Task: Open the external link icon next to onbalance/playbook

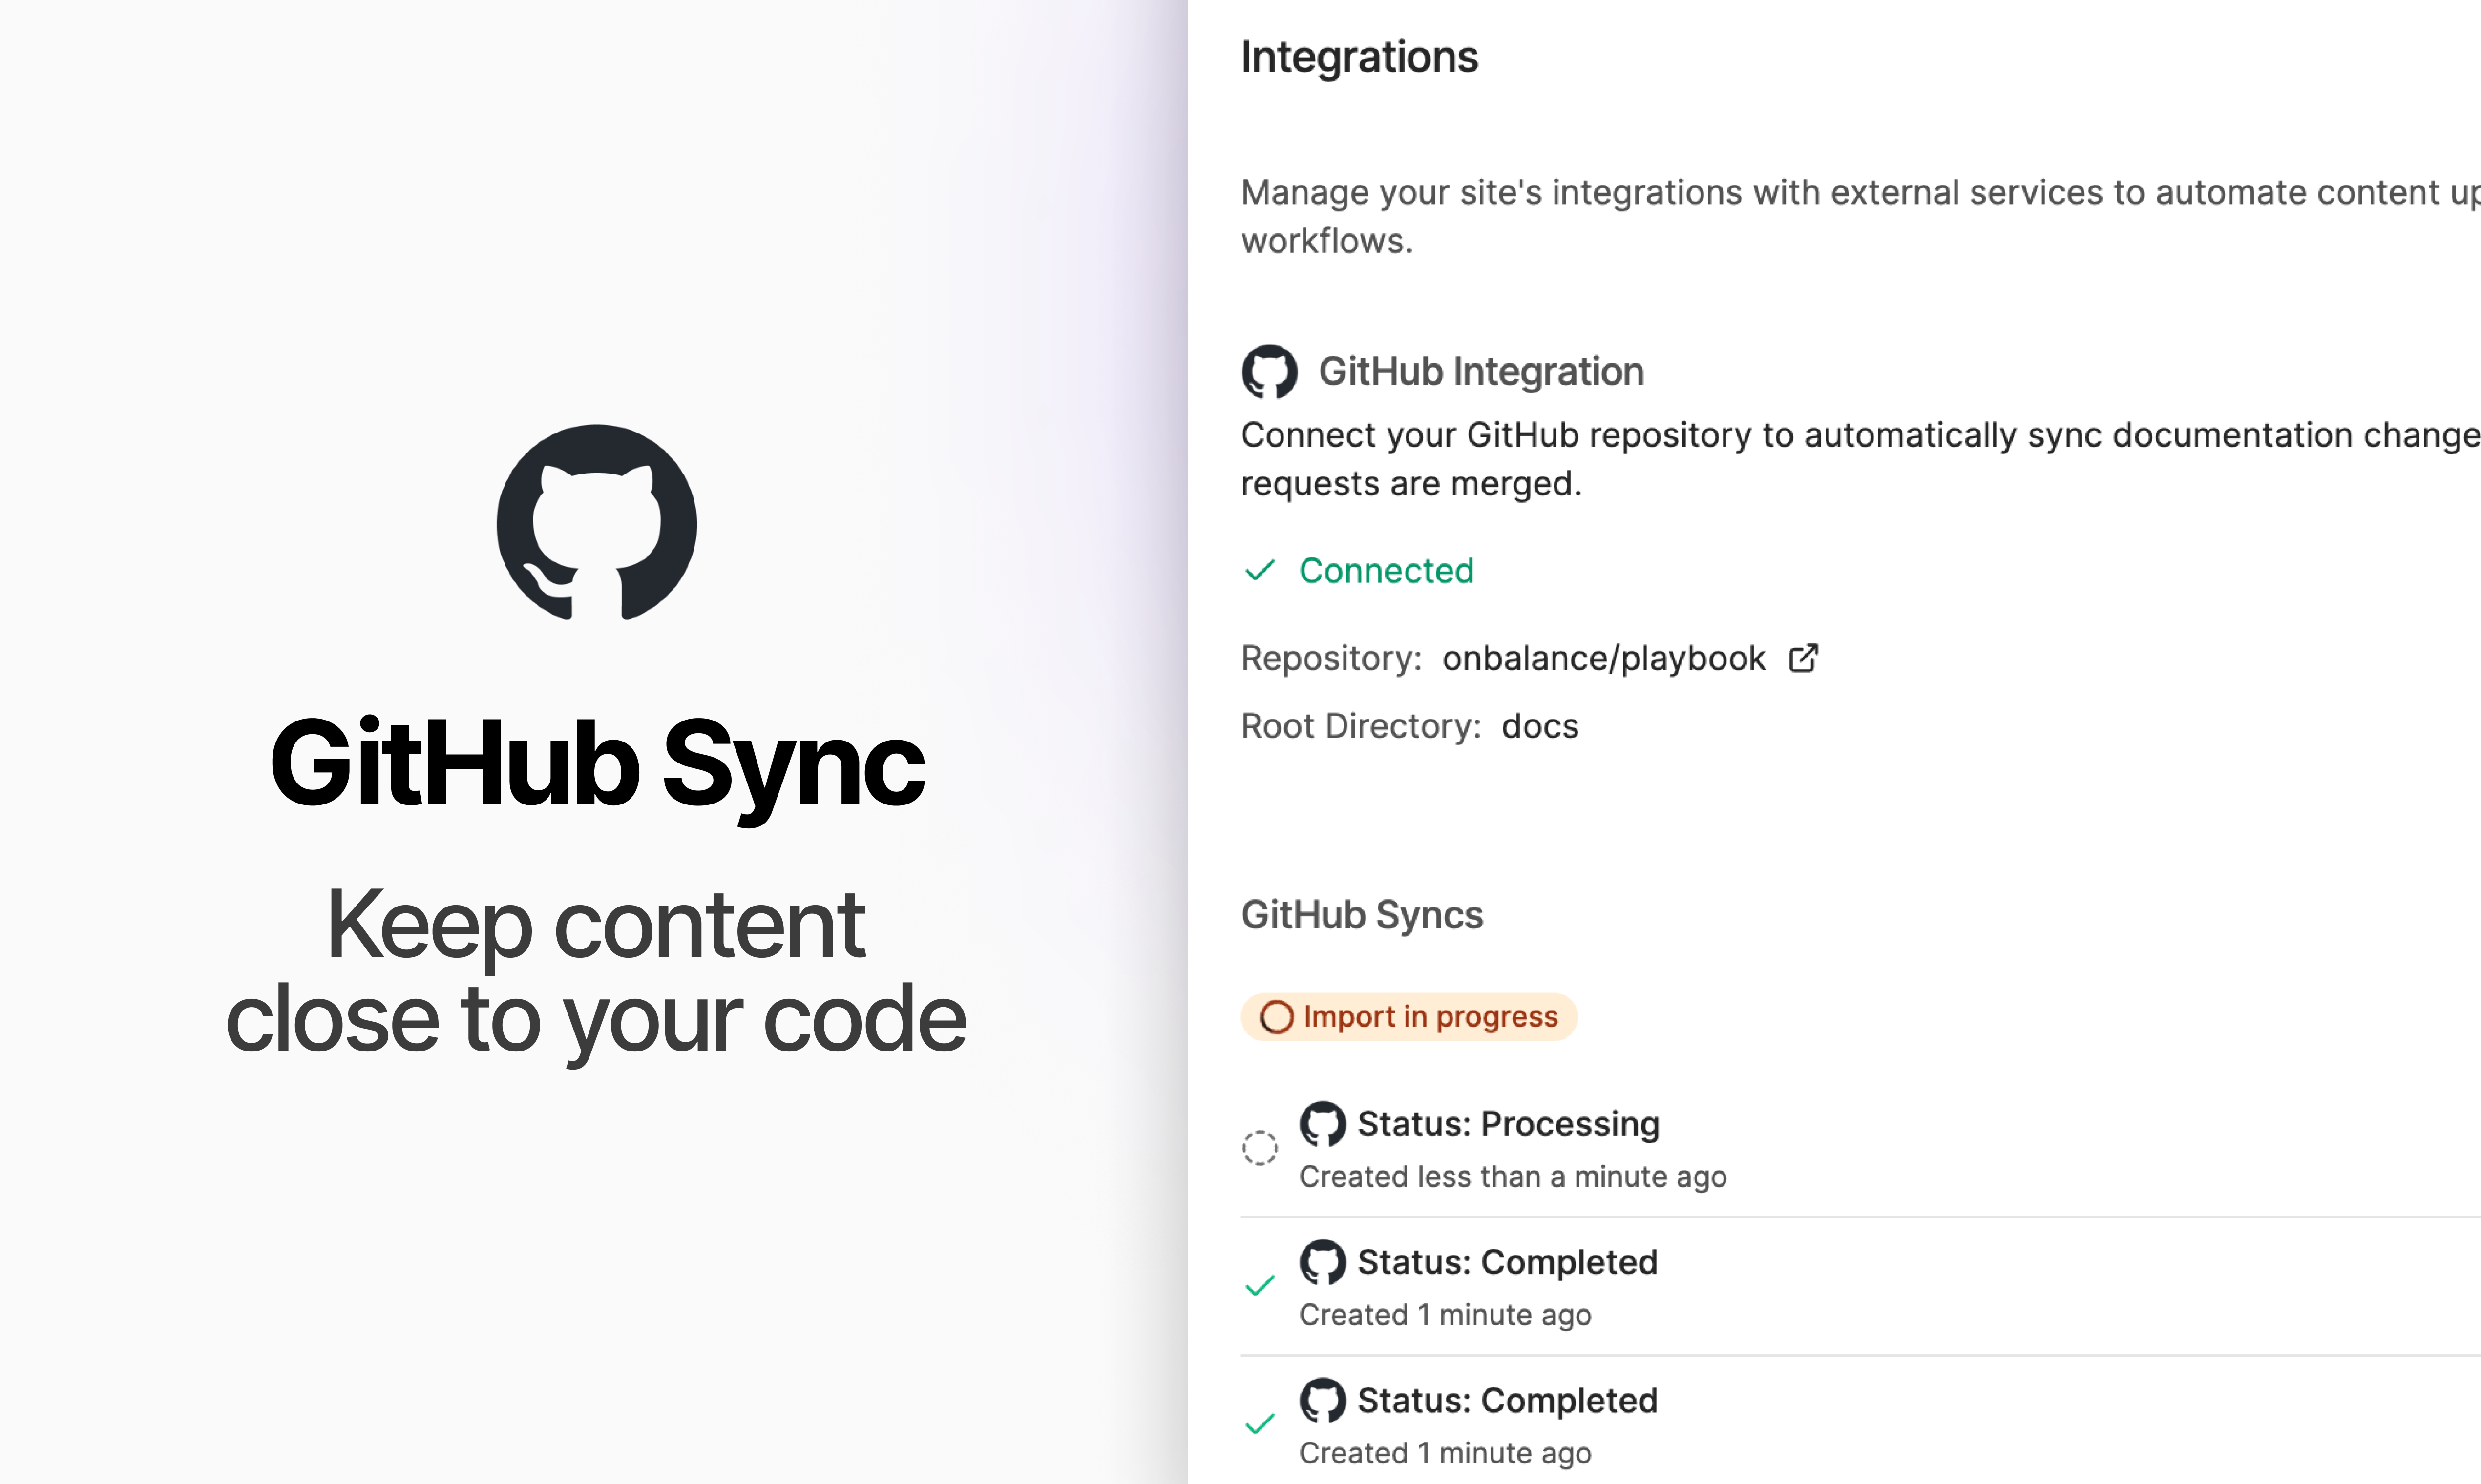Action: point(1804,658)
